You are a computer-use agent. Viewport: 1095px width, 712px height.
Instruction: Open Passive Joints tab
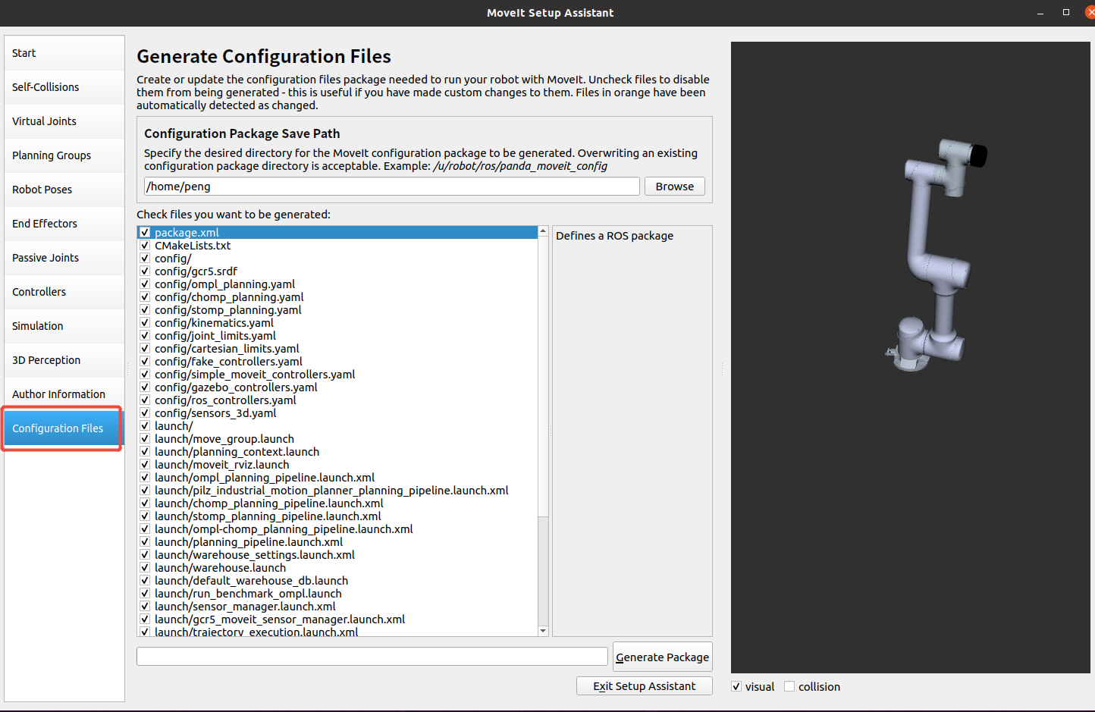pyautogui.click(x=64, y=258)
